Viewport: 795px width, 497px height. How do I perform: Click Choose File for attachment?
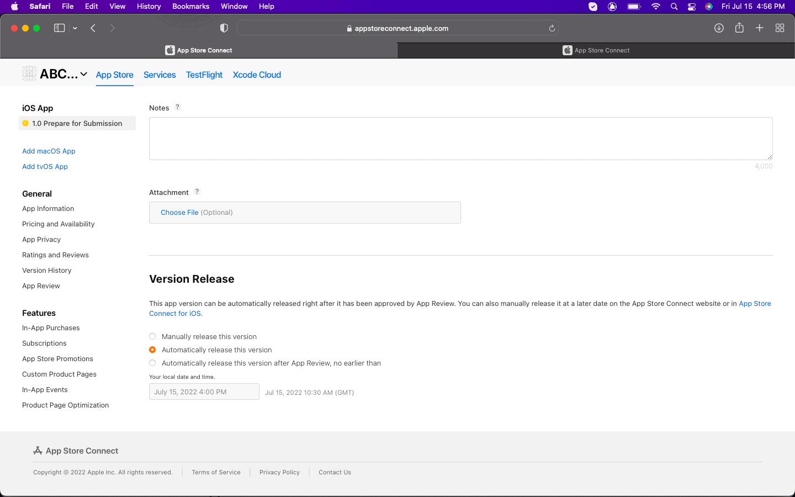tap(179, 212)
